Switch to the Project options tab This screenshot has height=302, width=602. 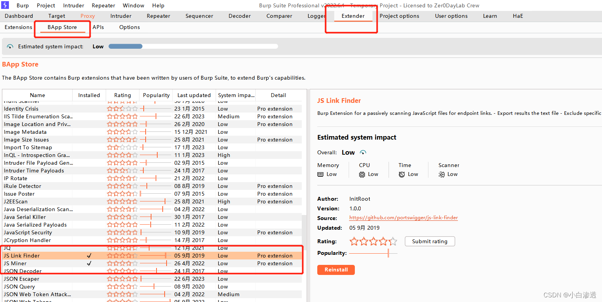(399, 16)
